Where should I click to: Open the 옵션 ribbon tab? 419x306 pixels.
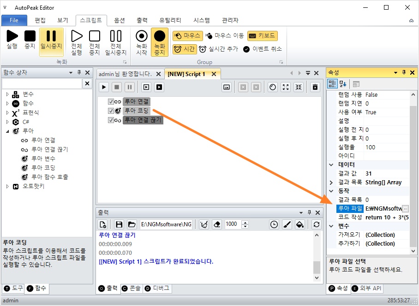point(120,20)
